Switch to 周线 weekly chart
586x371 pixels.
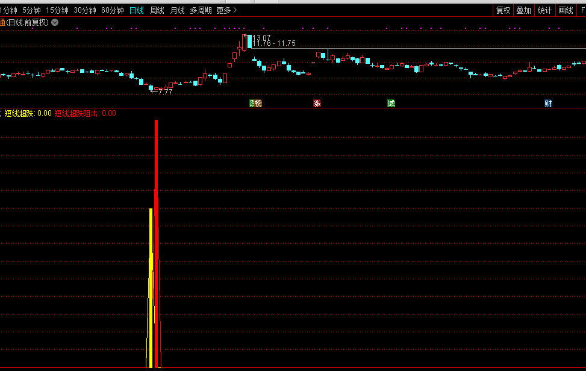tap(157, 10)
